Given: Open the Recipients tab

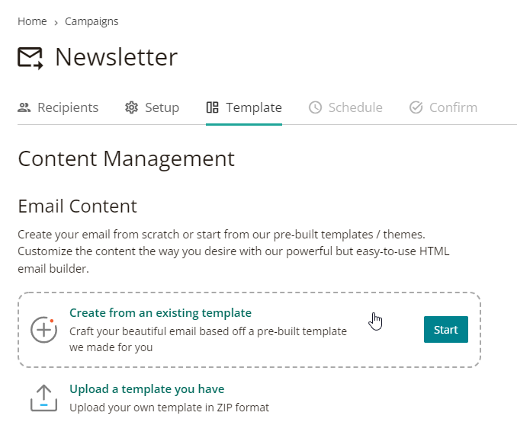Looking at the screenshot, I should point(58,107).
